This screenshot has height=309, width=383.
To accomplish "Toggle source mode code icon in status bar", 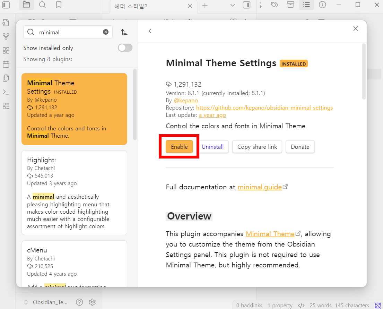I will pos(301,305).
